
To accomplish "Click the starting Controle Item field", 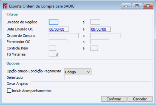I will (x=52, y=48).
